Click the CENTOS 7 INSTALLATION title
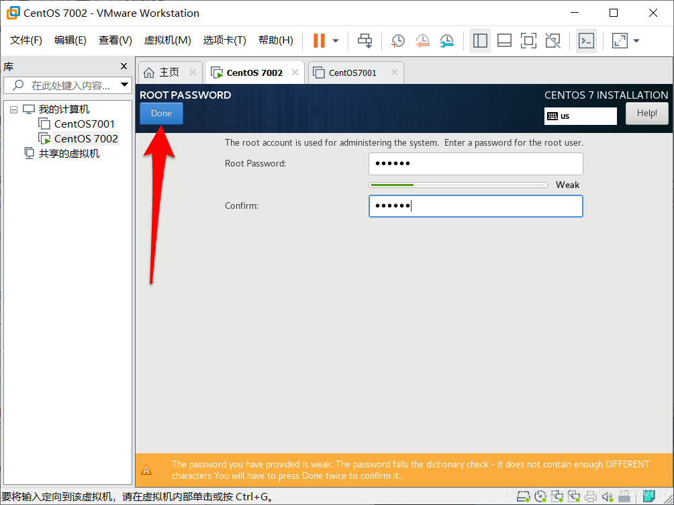The width and height of the screenshot is (674, 505). pos(606,95)
